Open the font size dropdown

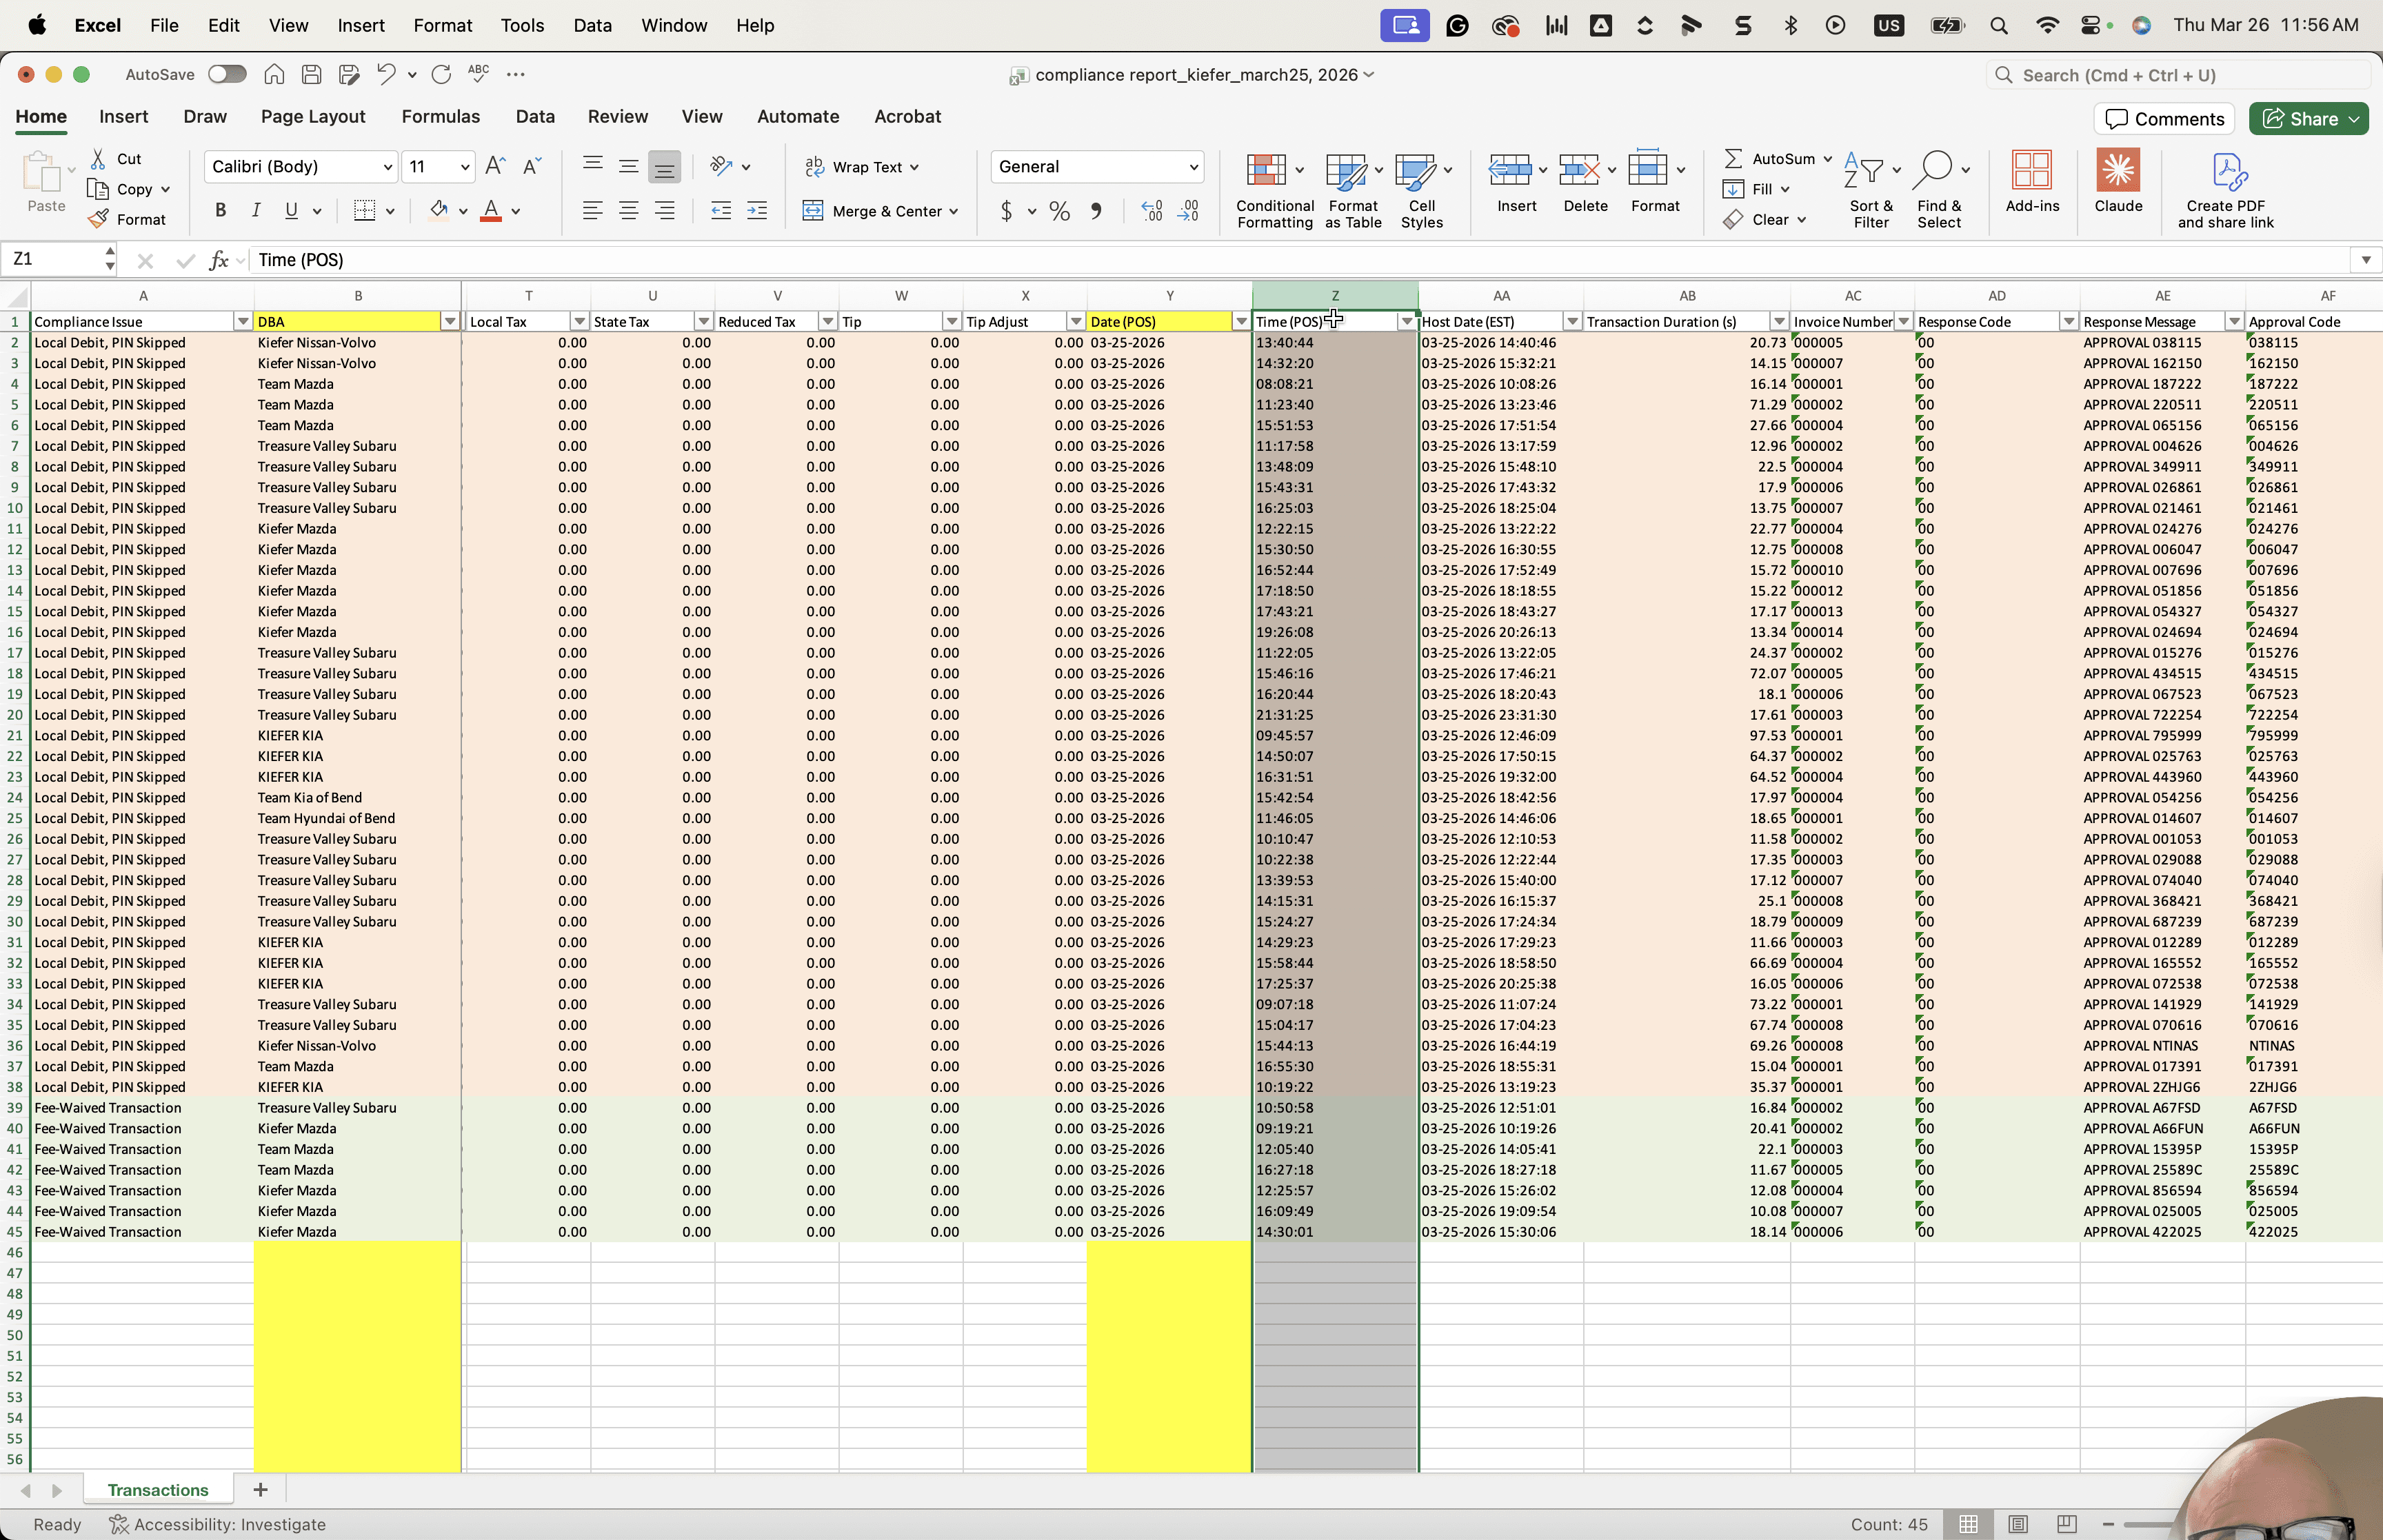[465, 167]
